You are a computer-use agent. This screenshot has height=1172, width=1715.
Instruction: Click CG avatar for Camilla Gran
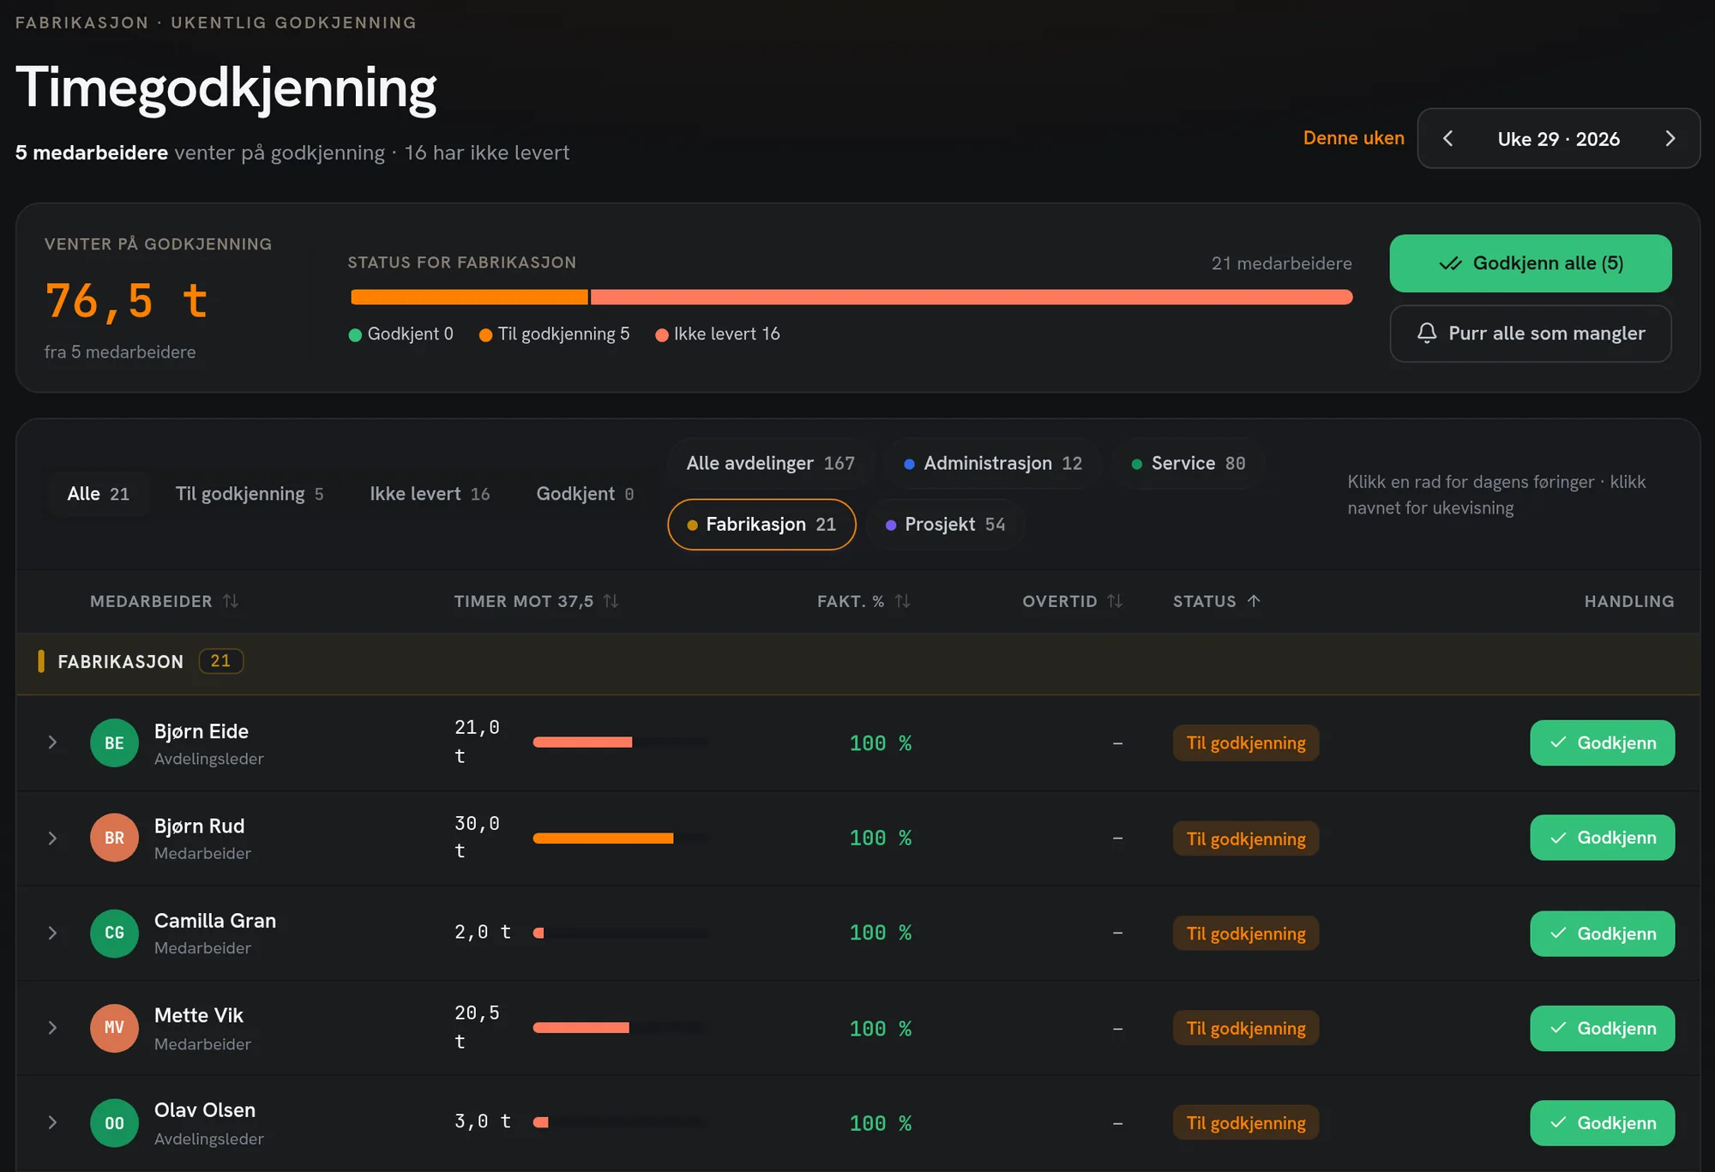click(x=114, y=933)
